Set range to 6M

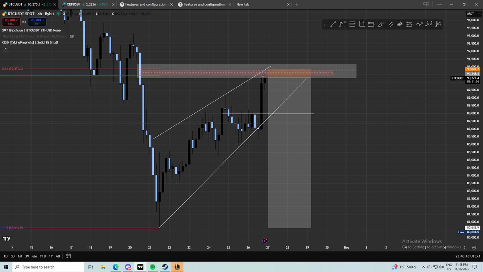pyautogui.click(x=34, y=256)
